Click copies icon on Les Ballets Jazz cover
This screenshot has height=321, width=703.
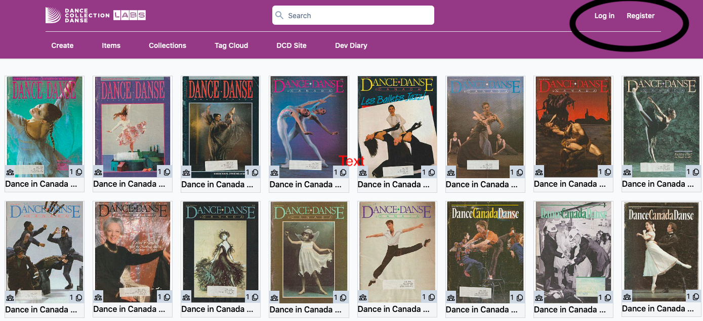431,173
